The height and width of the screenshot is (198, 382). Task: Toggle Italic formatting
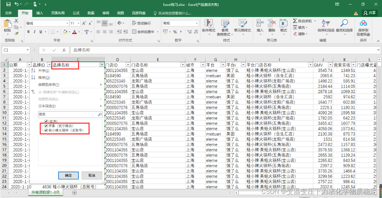click(35, 32)
